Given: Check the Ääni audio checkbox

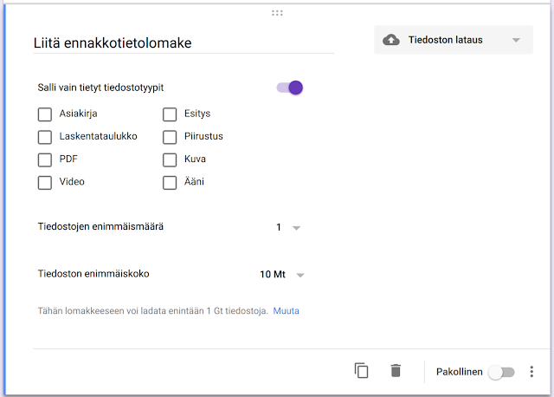Looking at the screenshot, I should pos(170,182).
